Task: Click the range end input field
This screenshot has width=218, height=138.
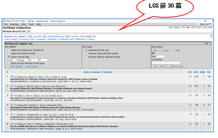Action: tap(44, 60)
